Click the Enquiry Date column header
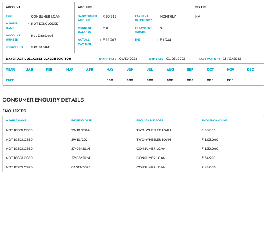The width and height of the screenshot is (267, 245). point(81,121)
